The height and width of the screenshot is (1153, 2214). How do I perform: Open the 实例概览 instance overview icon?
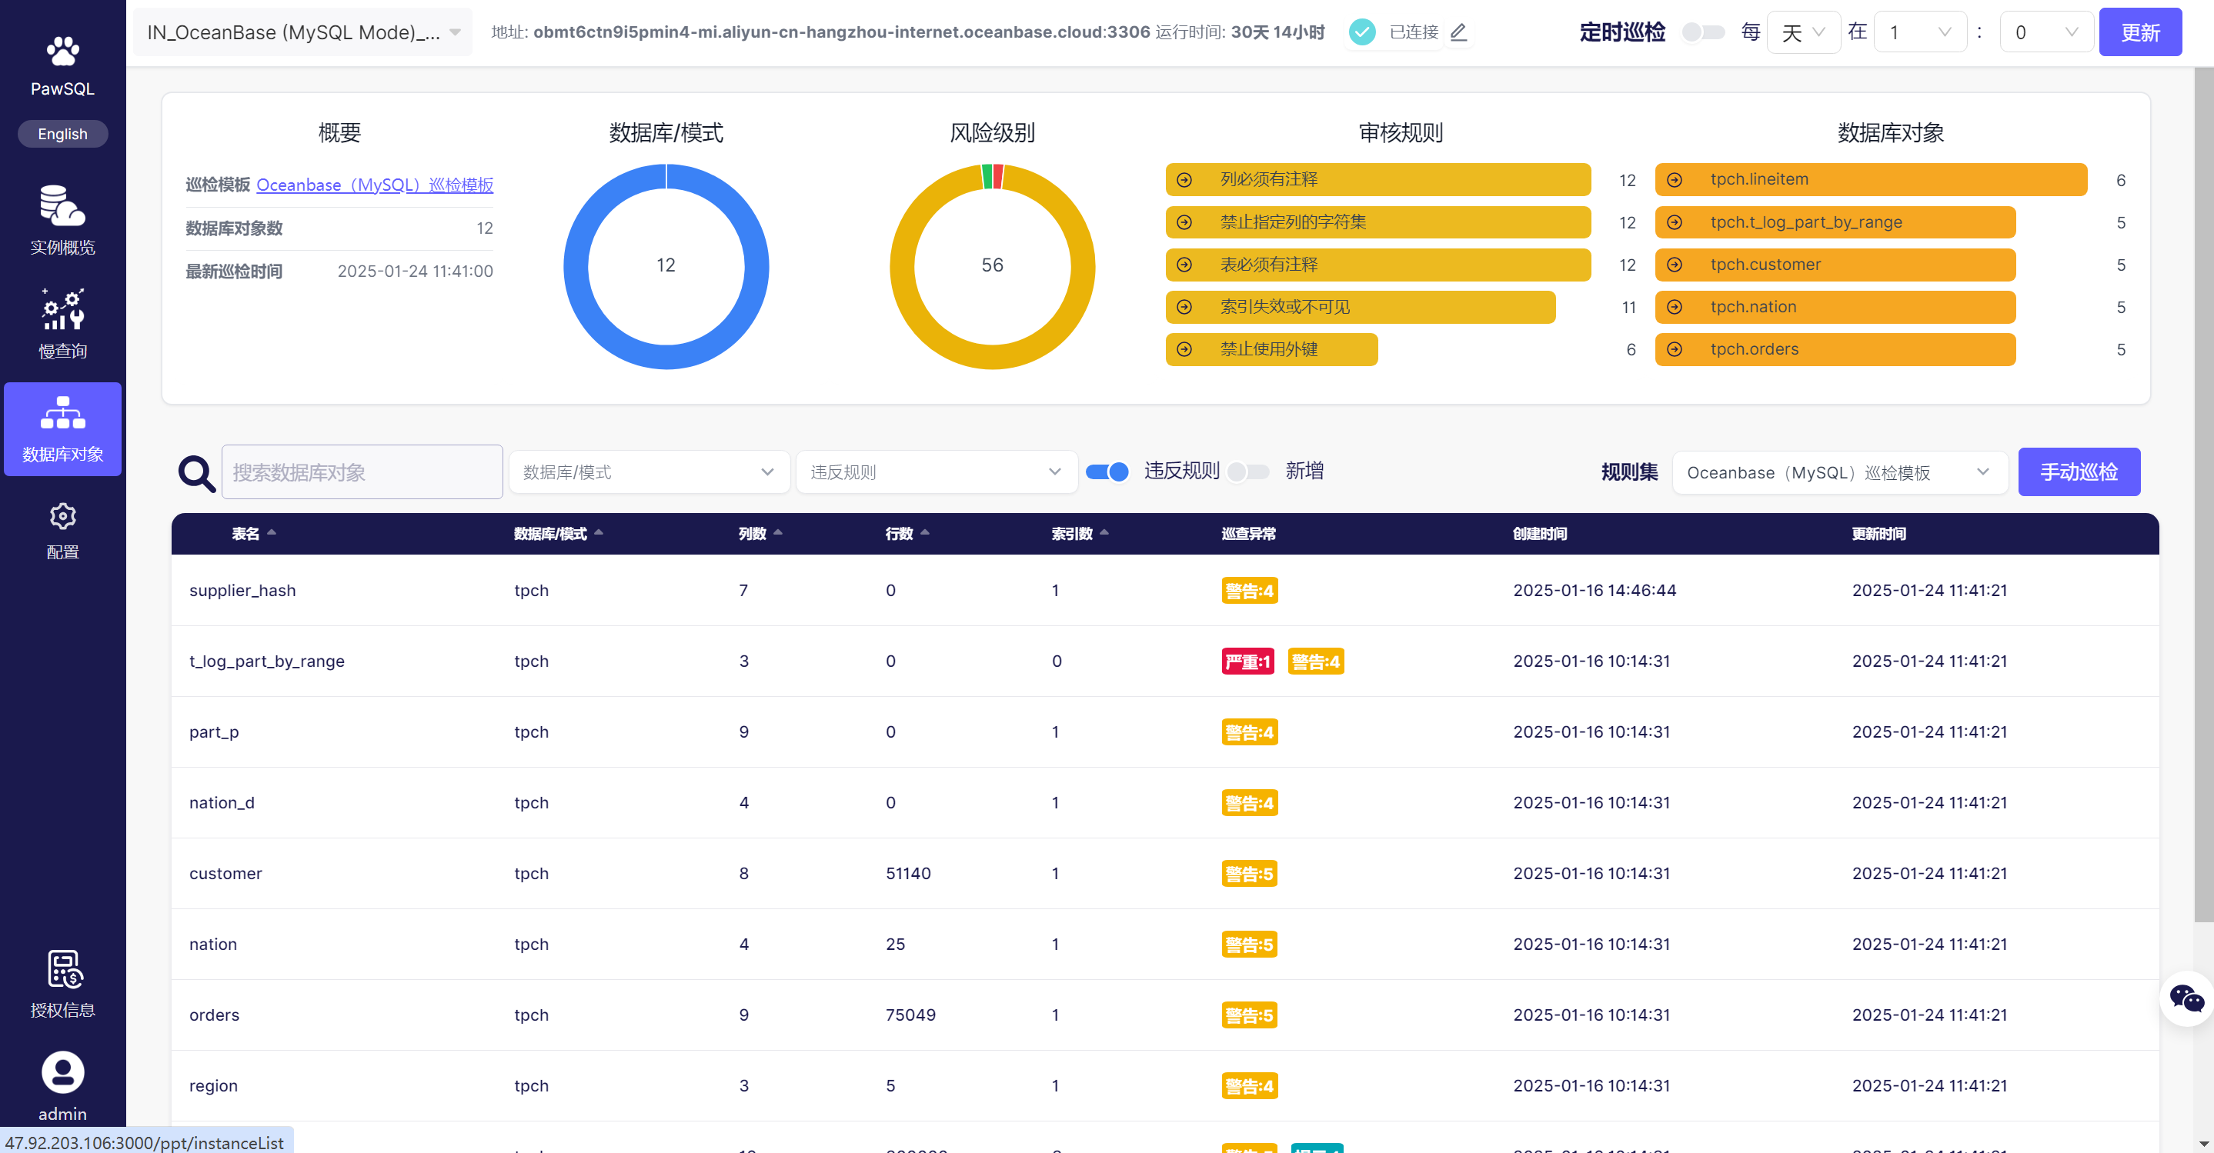(x=62, y=206)
